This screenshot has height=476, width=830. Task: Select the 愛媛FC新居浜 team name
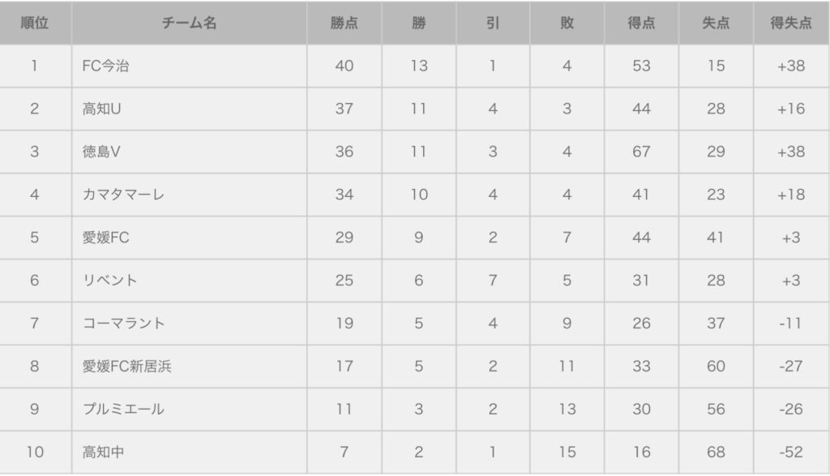pyautogui.click(x=126, y=367)
